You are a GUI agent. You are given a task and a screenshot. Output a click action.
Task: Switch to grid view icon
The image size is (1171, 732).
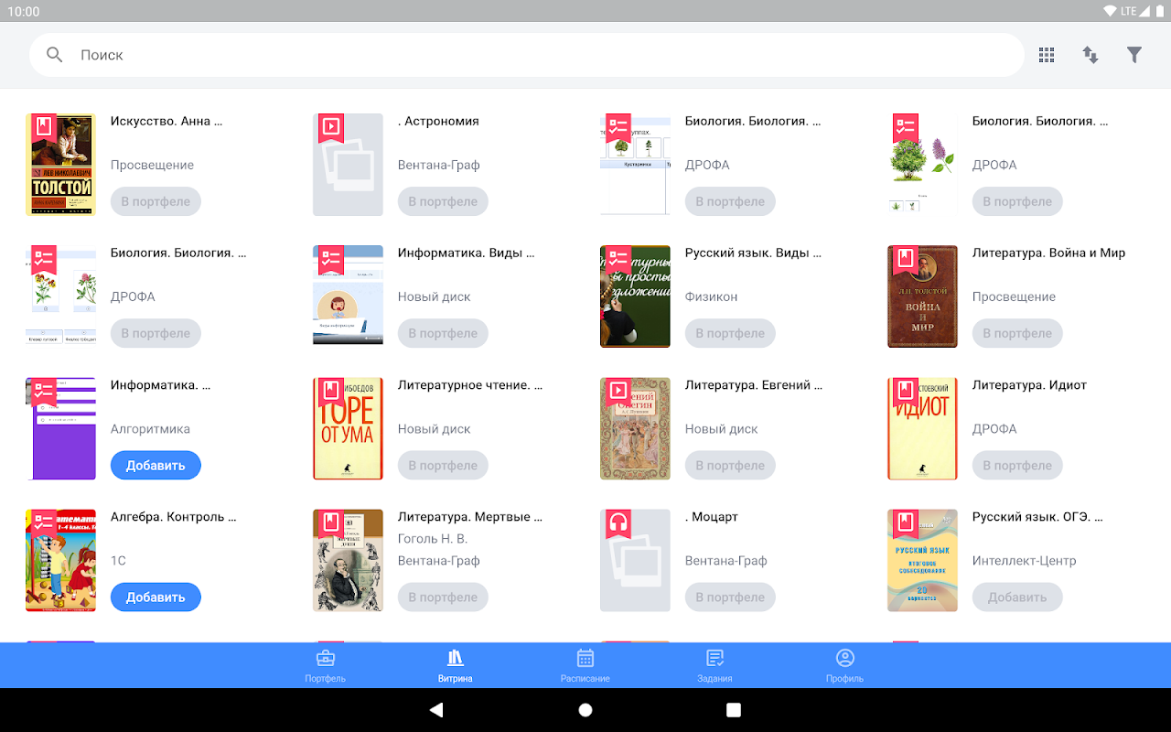(x=1047, y=55)
